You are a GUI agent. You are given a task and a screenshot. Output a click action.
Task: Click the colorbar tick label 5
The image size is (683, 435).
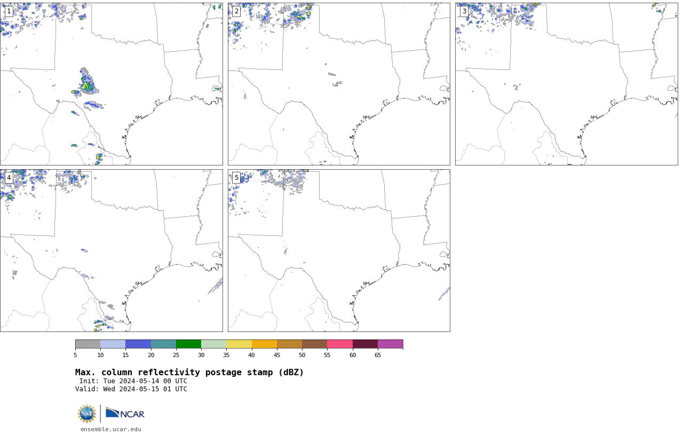[75, 355]
